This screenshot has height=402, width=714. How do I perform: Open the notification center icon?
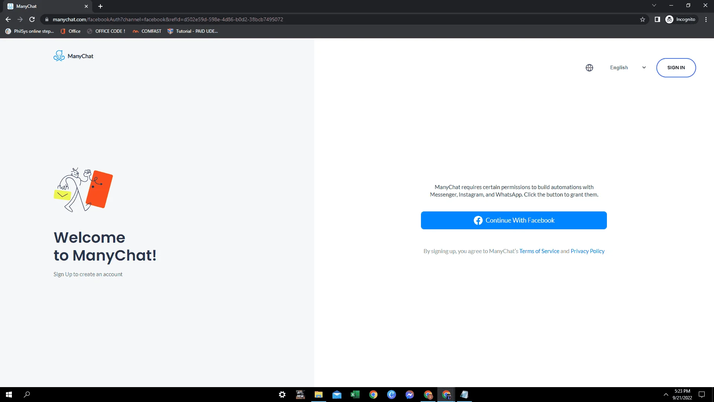[x=702, y=395]
